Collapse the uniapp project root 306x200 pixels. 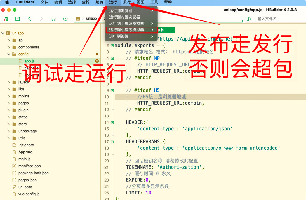3,33
